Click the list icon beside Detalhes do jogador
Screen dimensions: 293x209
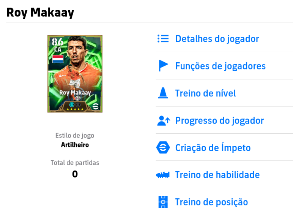pos(163,39)
